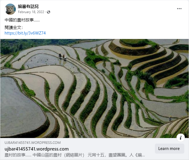The image size is (189, 160).
Task: Click the Learn more button
Action: (x=170, y=149)
